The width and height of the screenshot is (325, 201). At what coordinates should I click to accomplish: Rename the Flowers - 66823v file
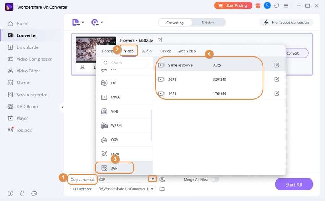point(160,40)
